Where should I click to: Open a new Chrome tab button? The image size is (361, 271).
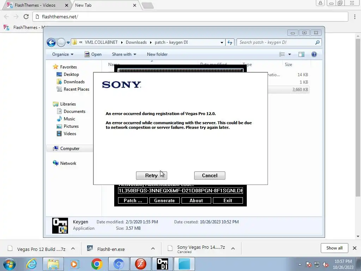click(148, 6)
